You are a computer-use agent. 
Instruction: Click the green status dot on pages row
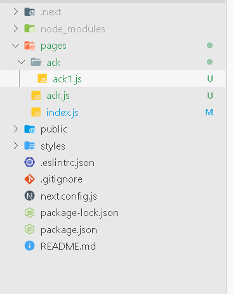[210, 46]
